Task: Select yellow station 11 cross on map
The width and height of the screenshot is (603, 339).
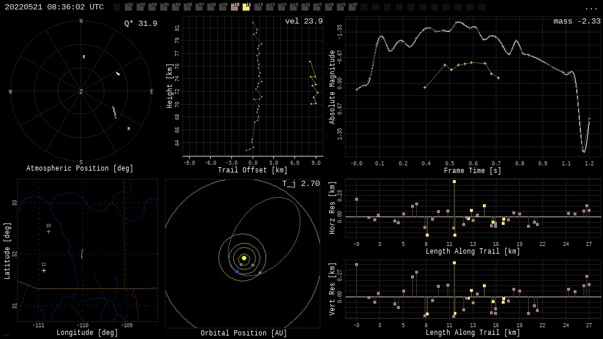Action: (x=44, y=270)
